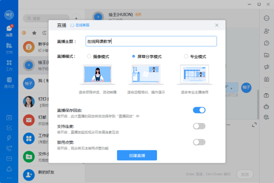The height and width of the screenshot is (183, 274).
Task: Open the Messages (消息) tab in sidebar
Action: pos(9,31)
